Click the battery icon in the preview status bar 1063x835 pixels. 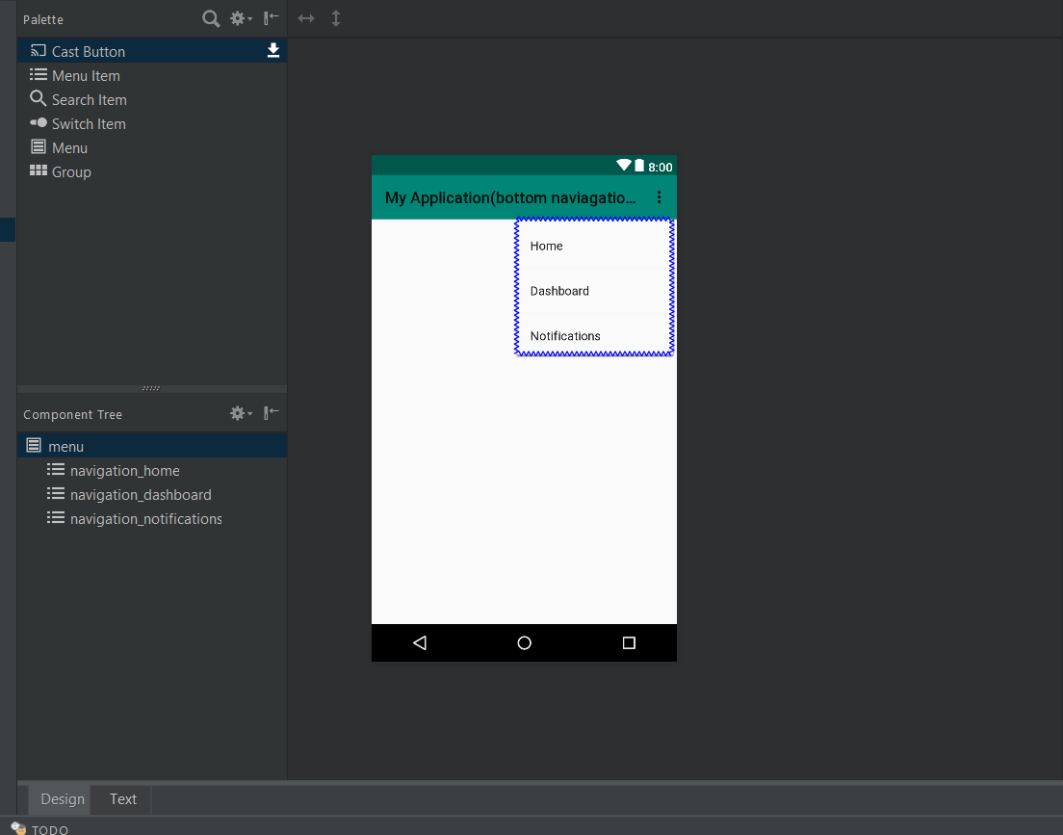coord(639,165)
